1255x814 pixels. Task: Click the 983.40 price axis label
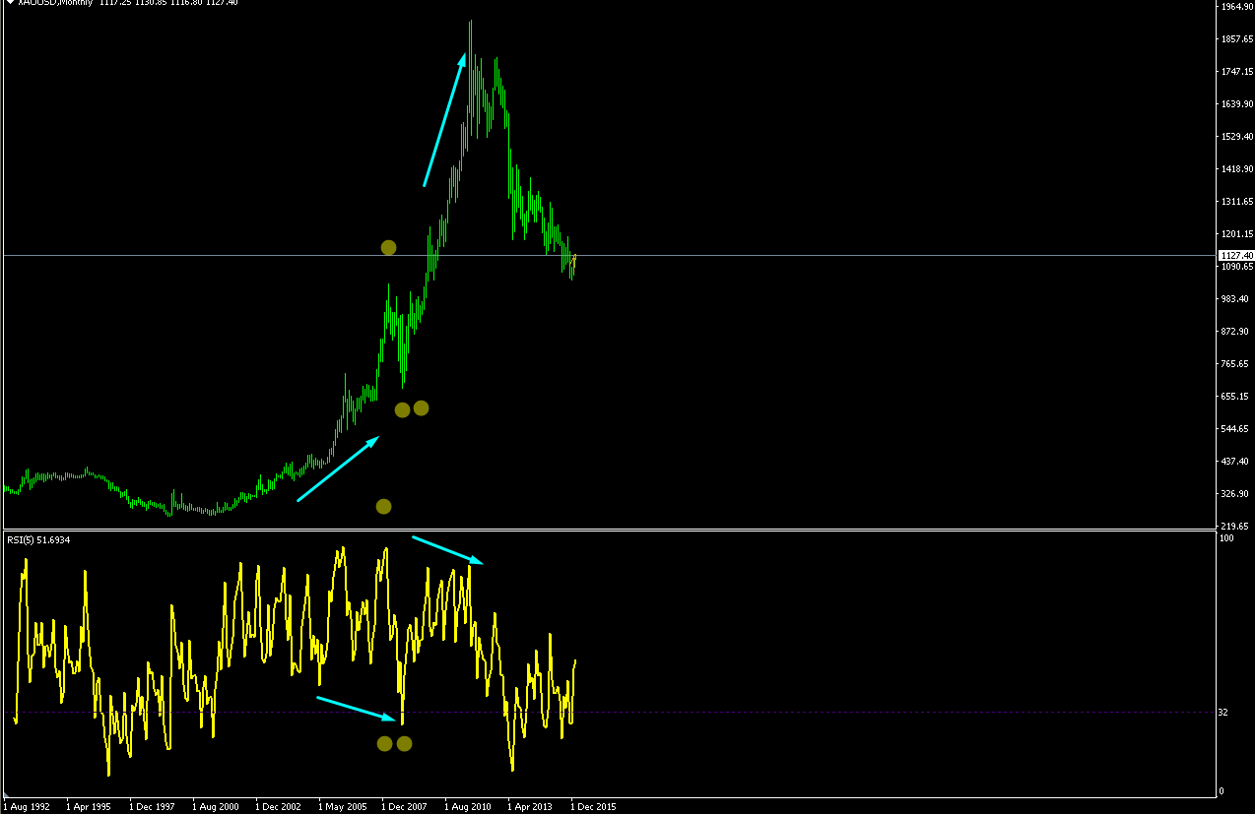pyautogui.click(x=1237, y=299)
